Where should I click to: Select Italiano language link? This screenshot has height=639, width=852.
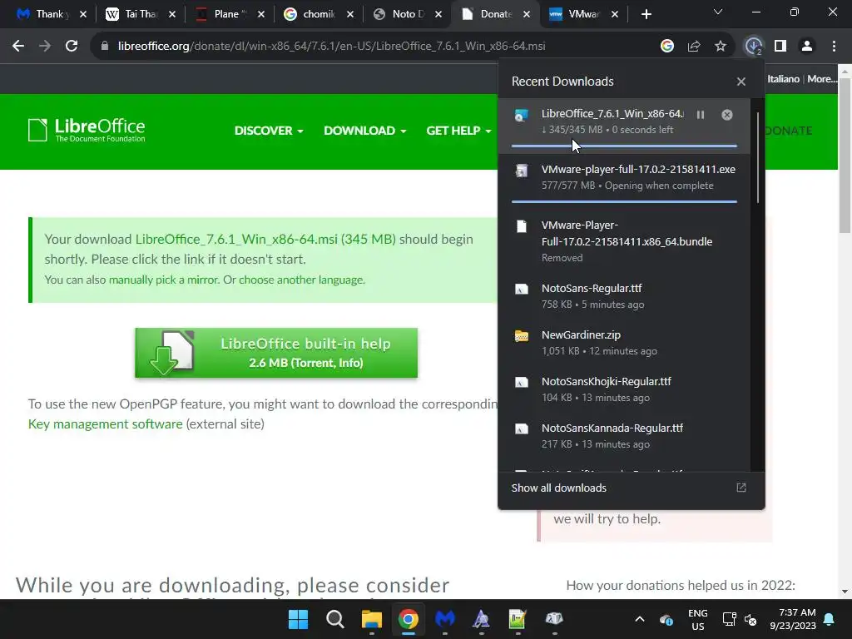pyautogui.click(x=783, y=79)
